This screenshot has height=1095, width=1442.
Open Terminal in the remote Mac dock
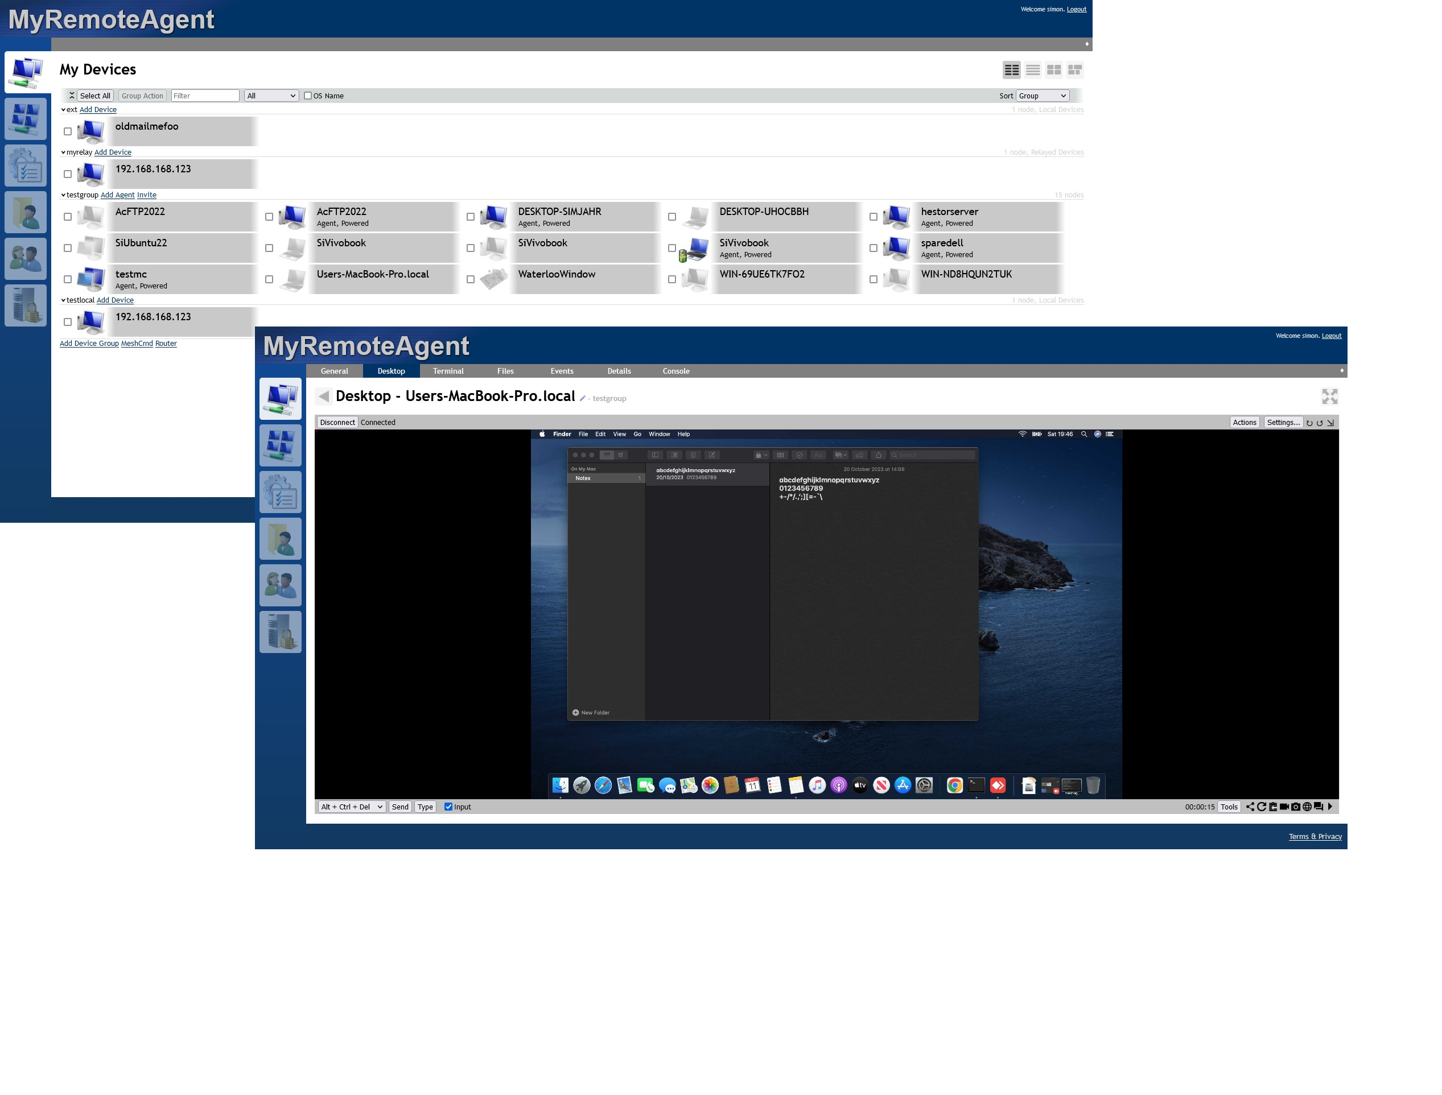tap(976, 786)
